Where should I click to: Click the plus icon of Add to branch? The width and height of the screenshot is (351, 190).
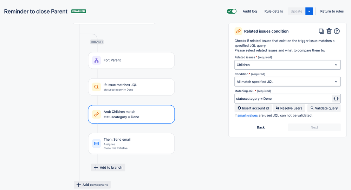[x=96, y=168]
